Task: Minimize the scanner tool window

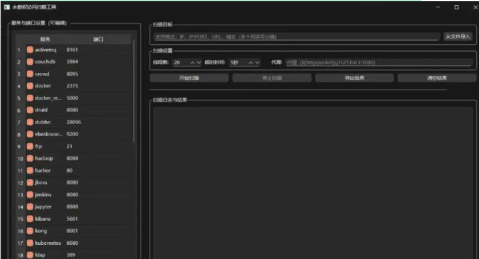Action: tap(438, 7)
